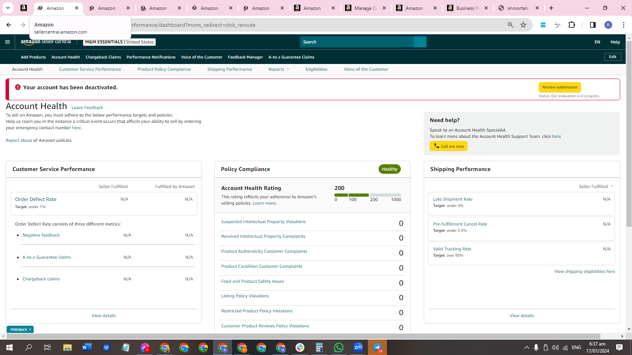Open the Shipping Performance tab
This screenshot has height=355, width=632.
point(230,69)
